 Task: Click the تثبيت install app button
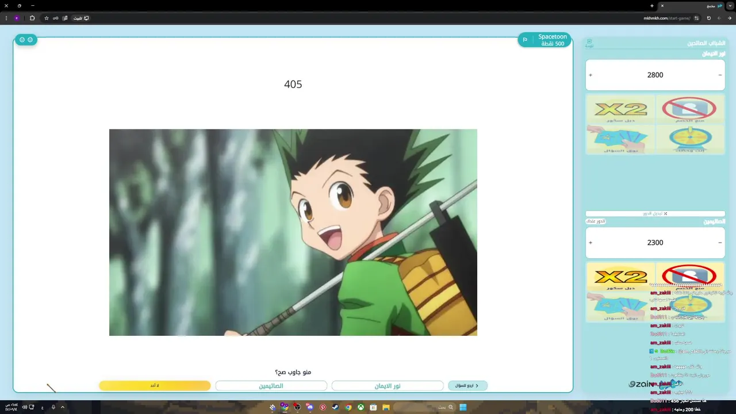click(81, 18)
